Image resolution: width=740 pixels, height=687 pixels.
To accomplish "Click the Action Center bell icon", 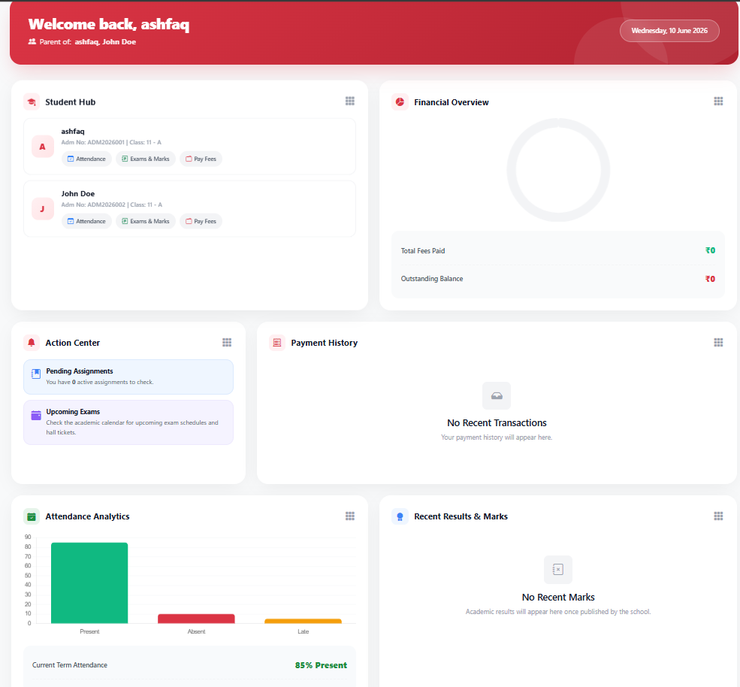I will [x=32, y=343].
